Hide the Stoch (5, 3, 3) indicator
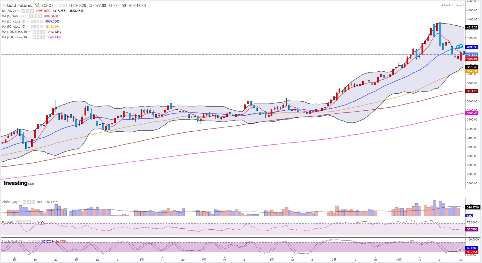Image resolution: width=482 pixels, height=263 pixels. [x=29, y=242]
